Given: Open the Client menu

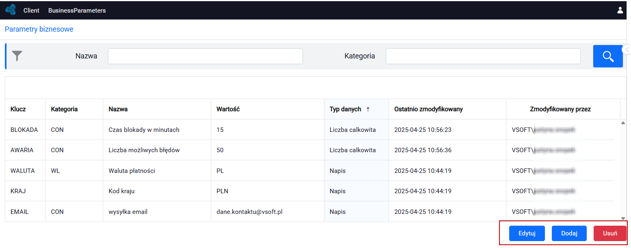Looking at the screenshot, I should pos(31,11).
